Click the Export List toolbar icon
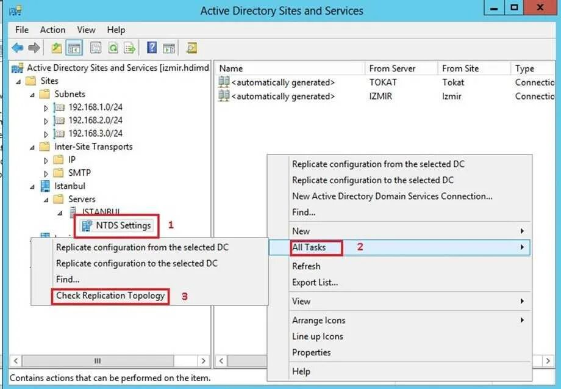 click(x=129, y=48)
